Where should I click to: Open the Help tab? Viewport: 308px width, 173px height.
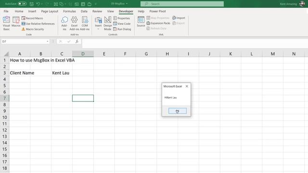pyautogui.click(x=141, y=12)
